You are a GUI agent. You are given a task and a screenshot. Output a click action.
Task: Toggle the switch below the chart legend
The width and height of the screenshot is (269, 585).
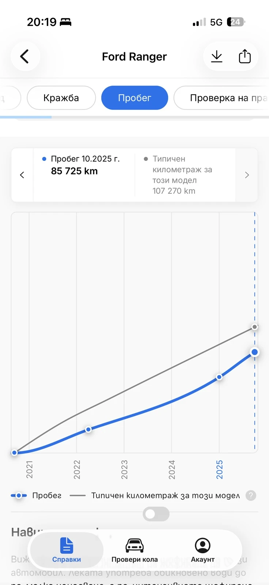click(x=156, y=514)
